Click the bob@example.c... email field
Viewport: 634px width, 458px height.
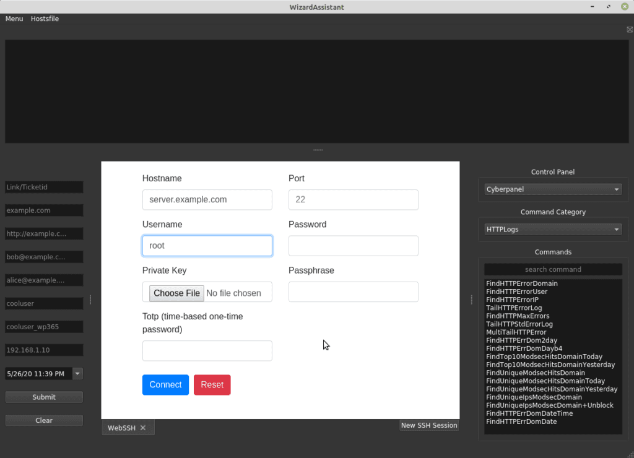pyautogui.click(x=44, y=257)
